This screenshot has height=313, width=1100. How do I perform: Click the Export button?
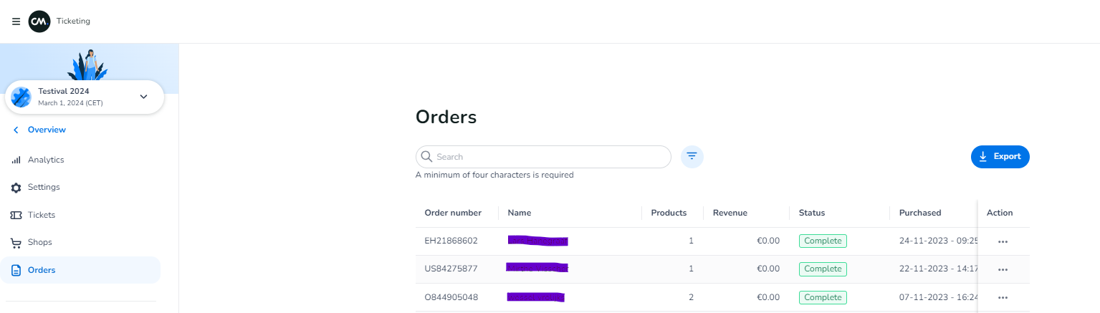click(x=1000, y=156)
